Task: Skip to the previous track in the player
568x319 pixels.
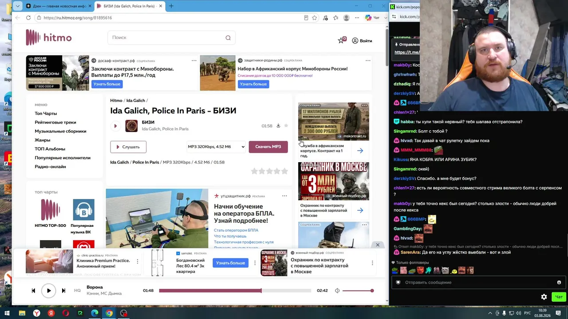Action: coord(33,291)
